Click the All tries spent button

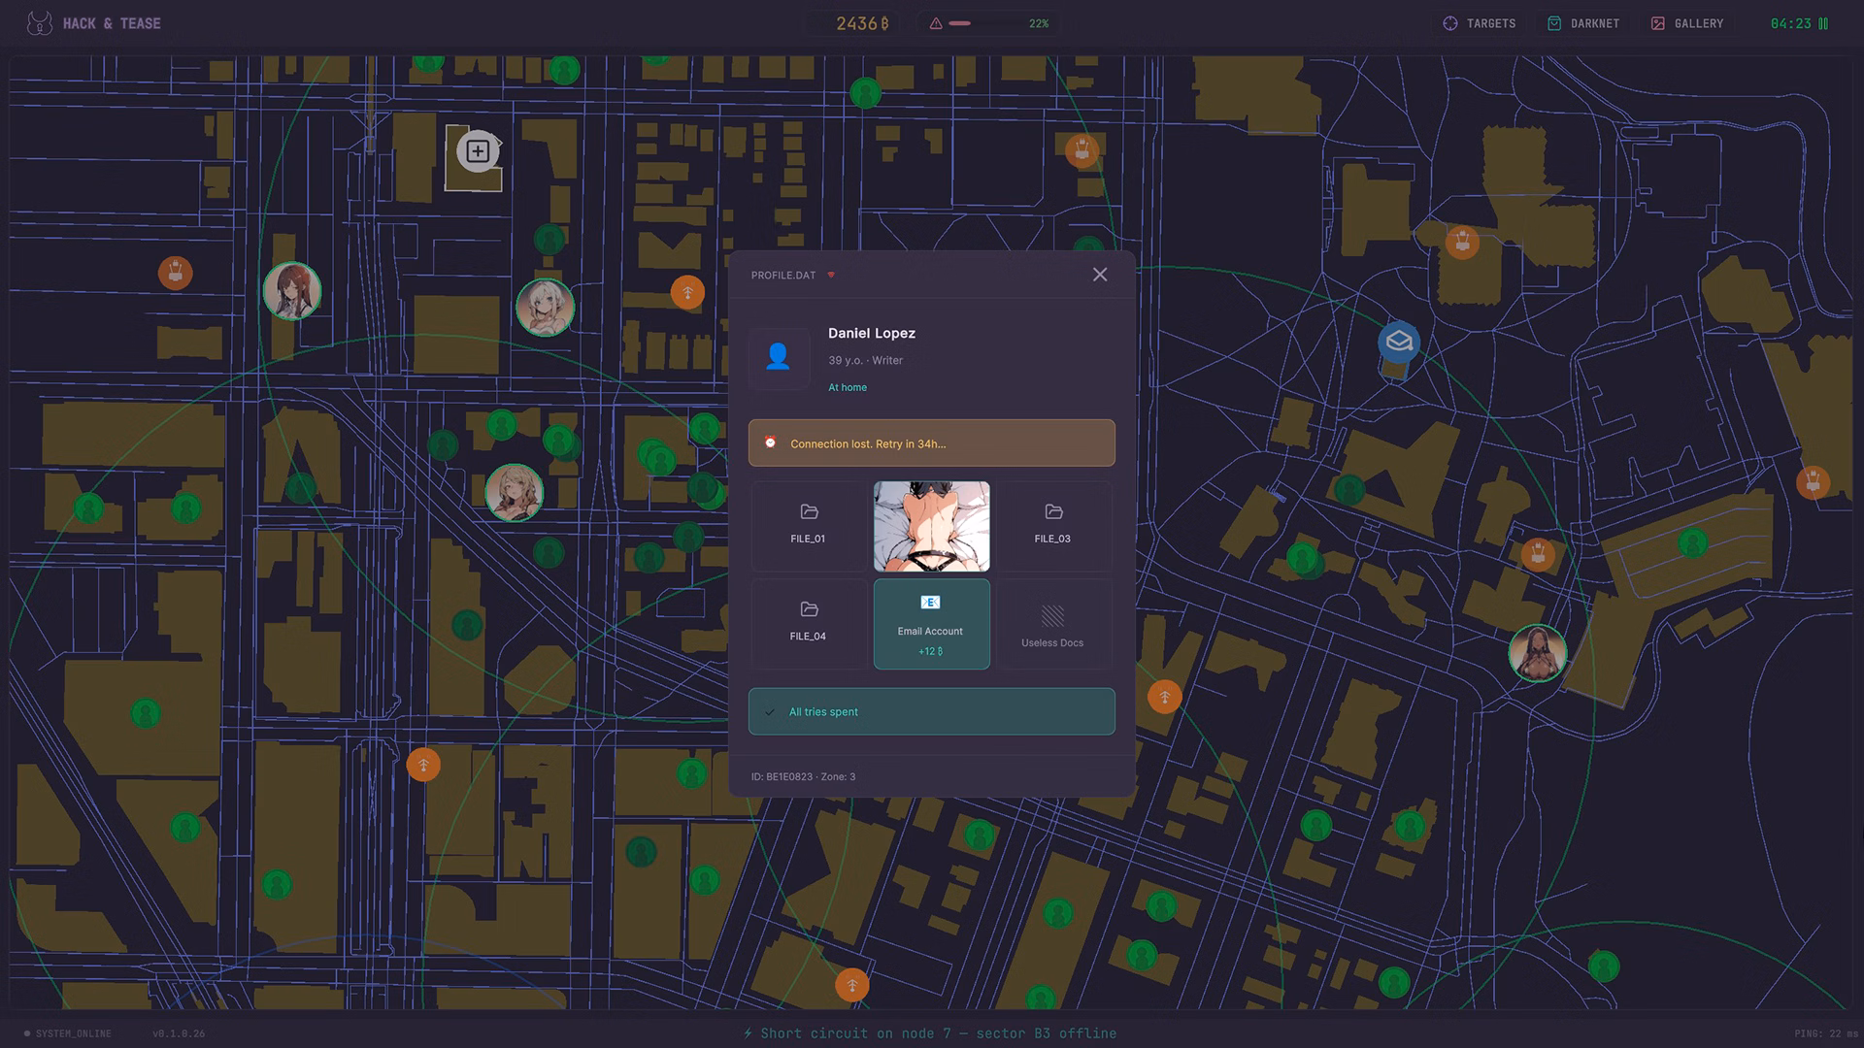[x=931, y=711]
